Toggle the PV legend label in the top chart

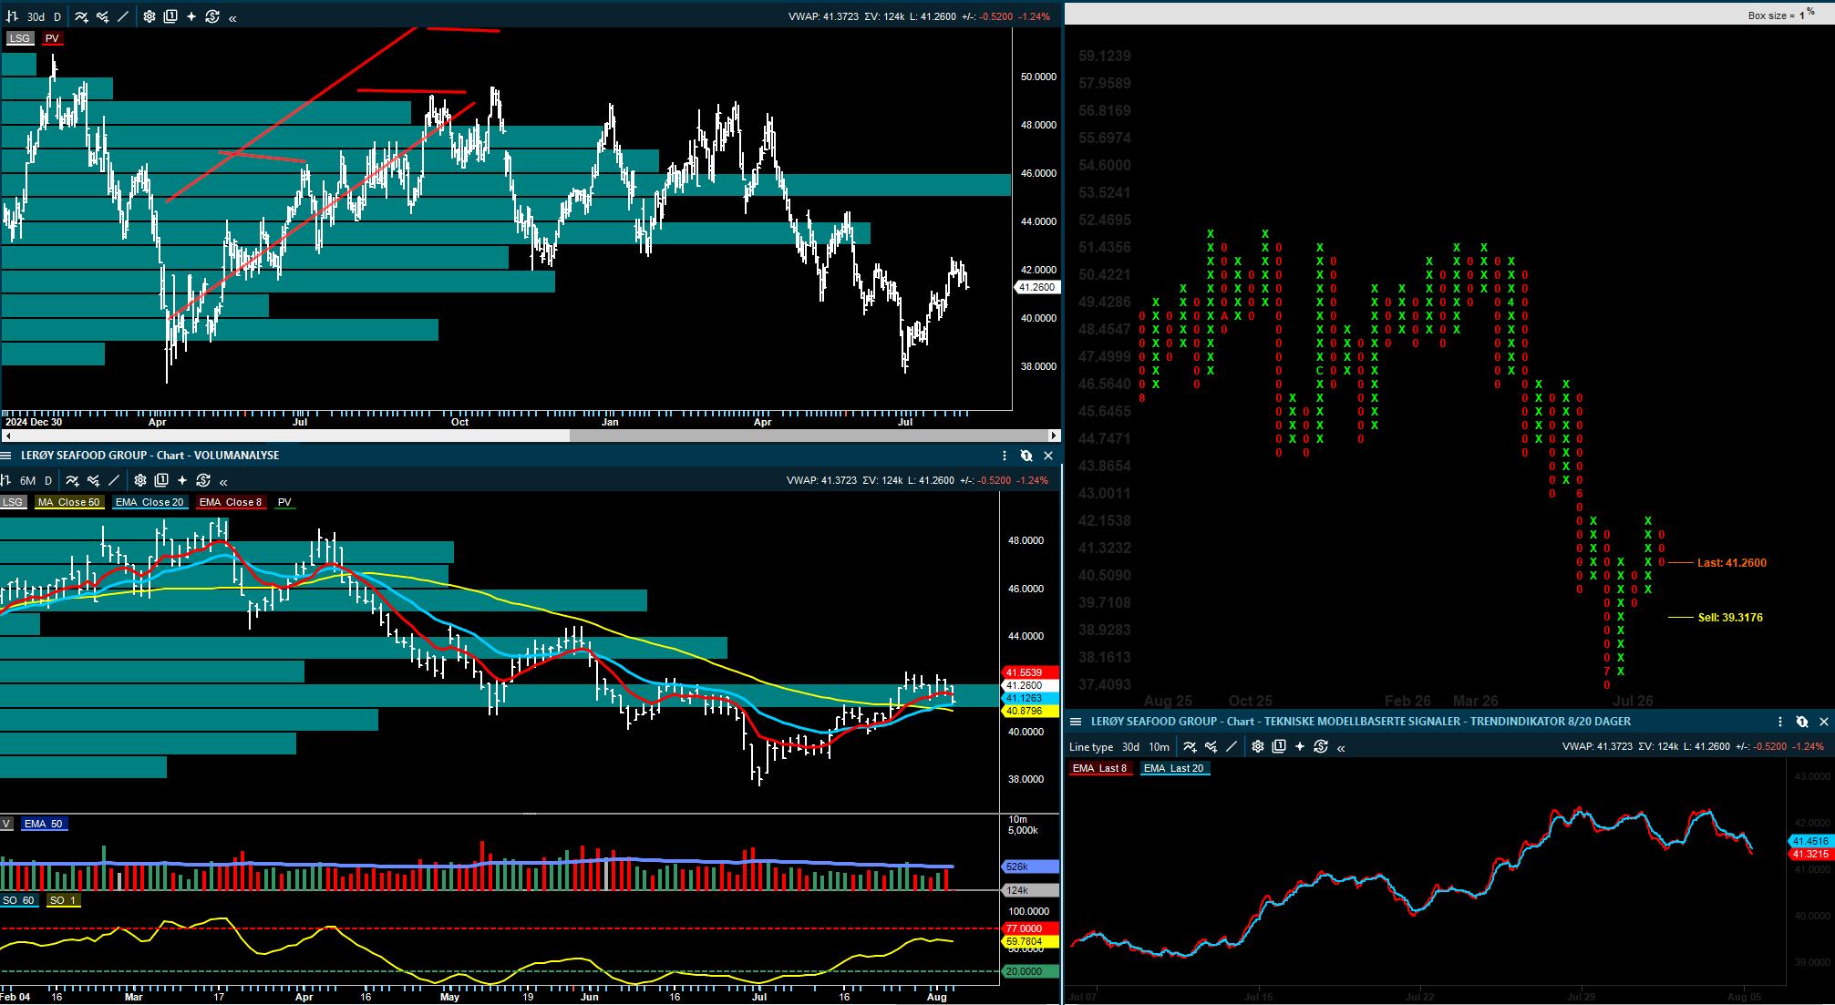click(52, 38)
